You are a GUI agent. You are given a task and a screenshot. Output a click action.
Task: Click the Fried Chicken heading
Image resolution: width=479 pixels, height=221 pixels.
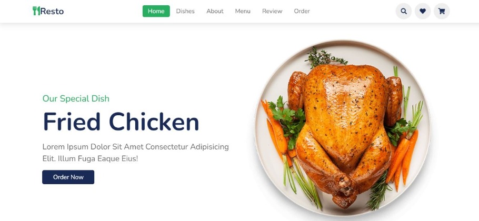[x=121, y=122]
